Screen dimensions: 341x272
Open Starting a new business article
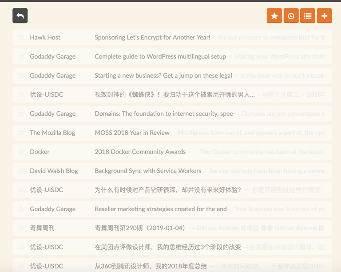(x=163, y=75)
